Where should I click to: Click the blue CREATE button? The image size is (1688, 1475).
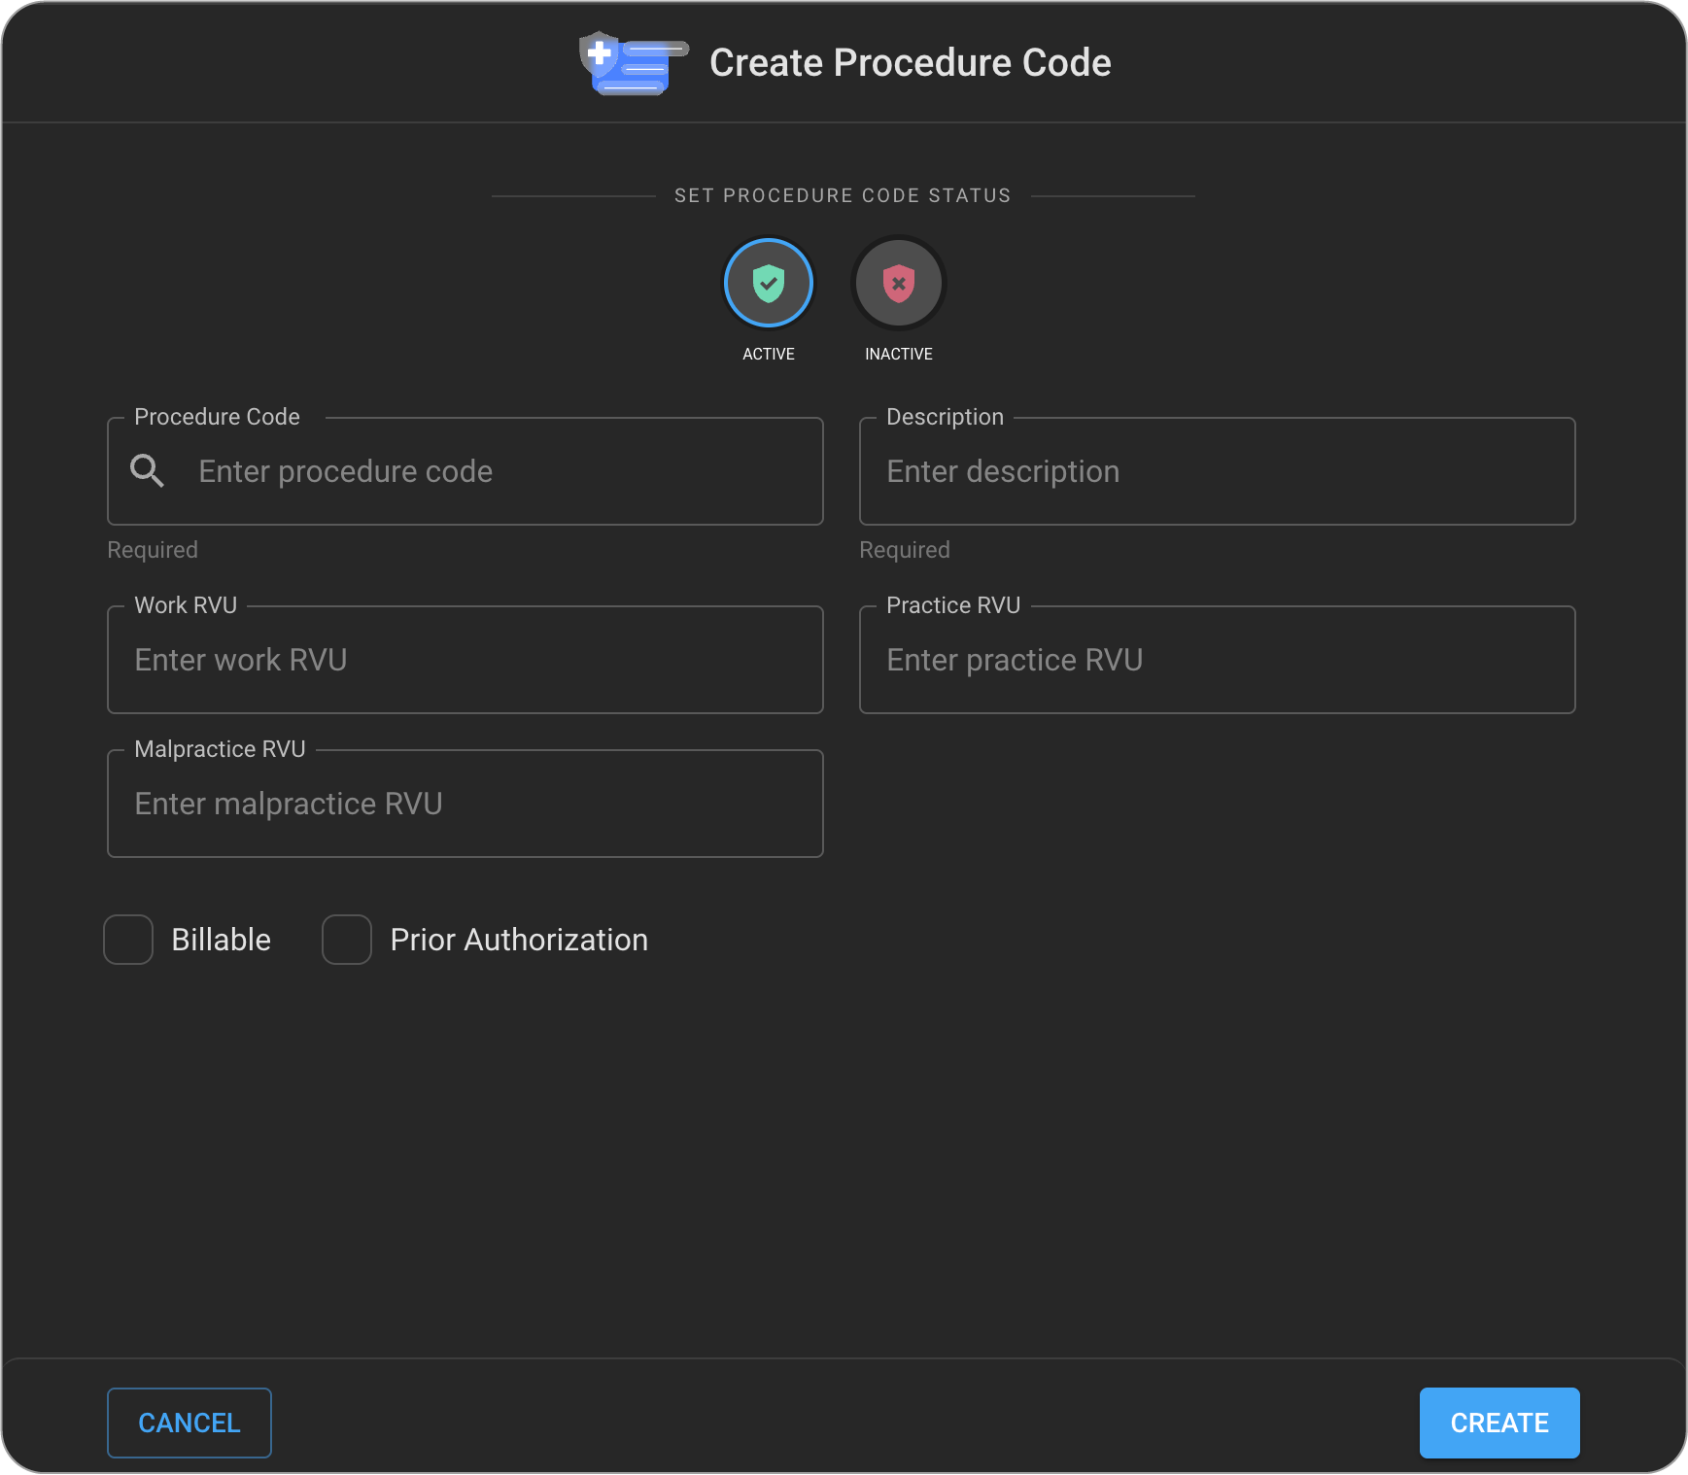[x=1499, y=1423]
